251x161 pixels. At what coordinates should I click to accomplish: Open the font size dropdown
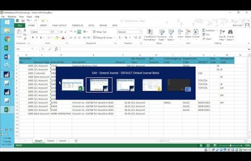tap(58, 32)
